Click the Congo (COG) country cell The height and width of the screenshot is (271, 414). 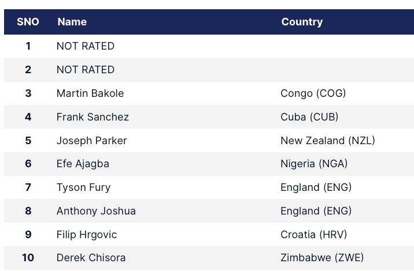(313, 93)
